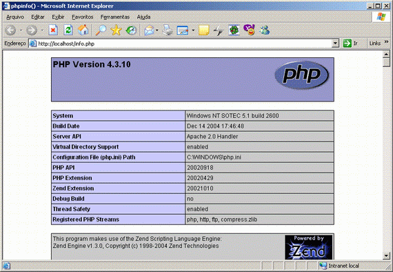Open the Arquivo menu
This screenshot has width=393, height=272.
pyautogui.click(x=15, y=17)
